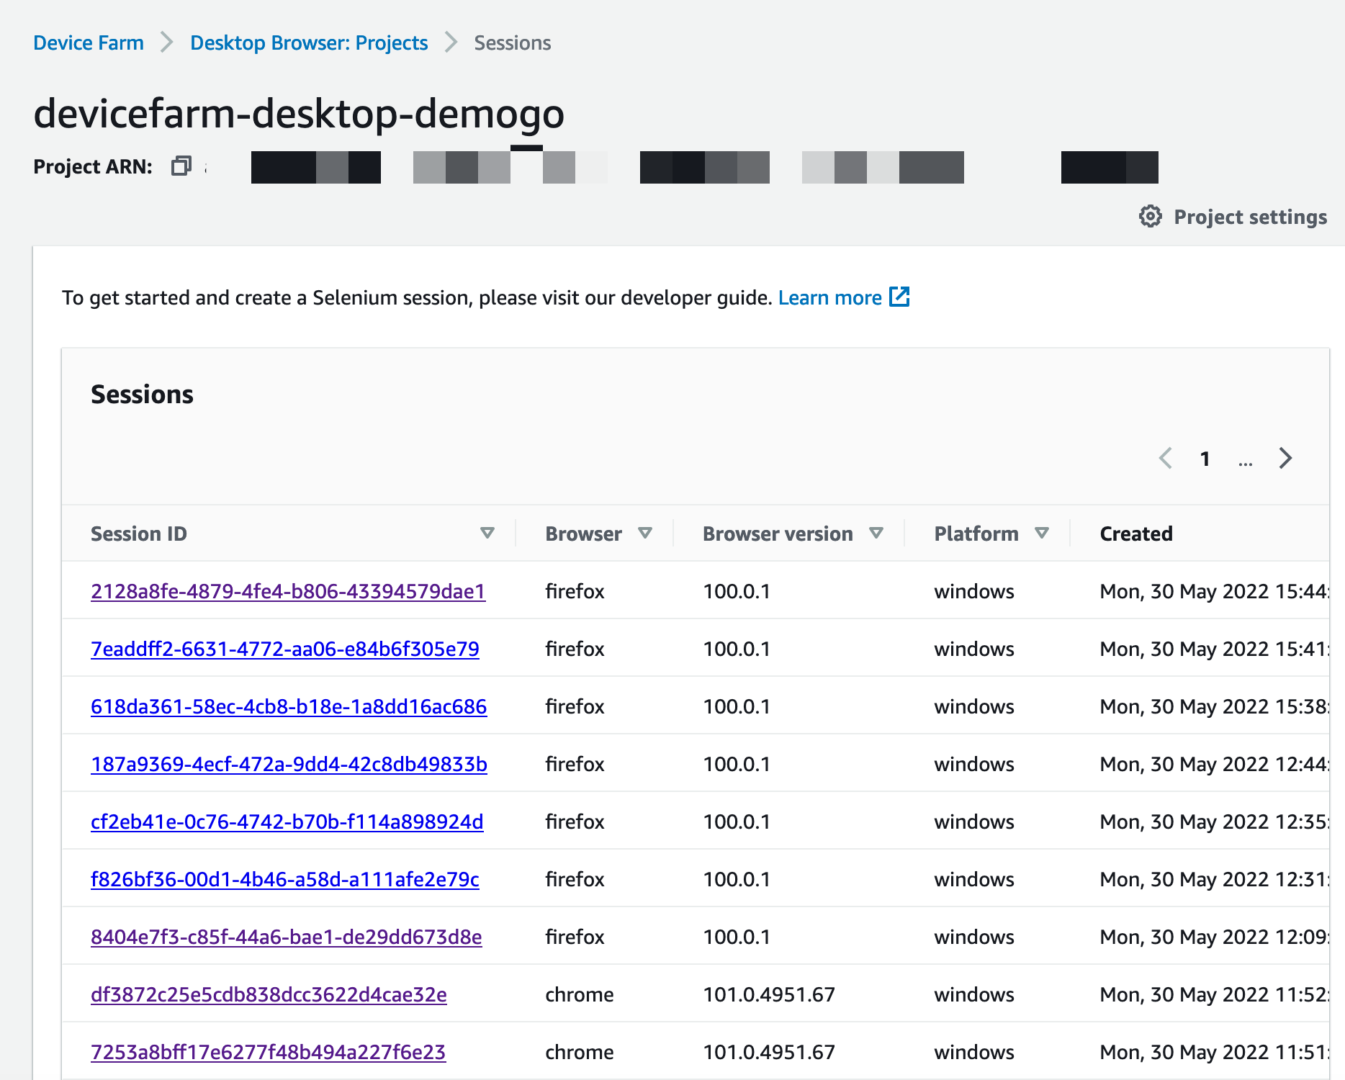Image resolution: width=1345 pixels, height=1080 pixels.
Task: Click 101.0.4951.67 version in 7253a8bf row
Action: coord(769,1052)
